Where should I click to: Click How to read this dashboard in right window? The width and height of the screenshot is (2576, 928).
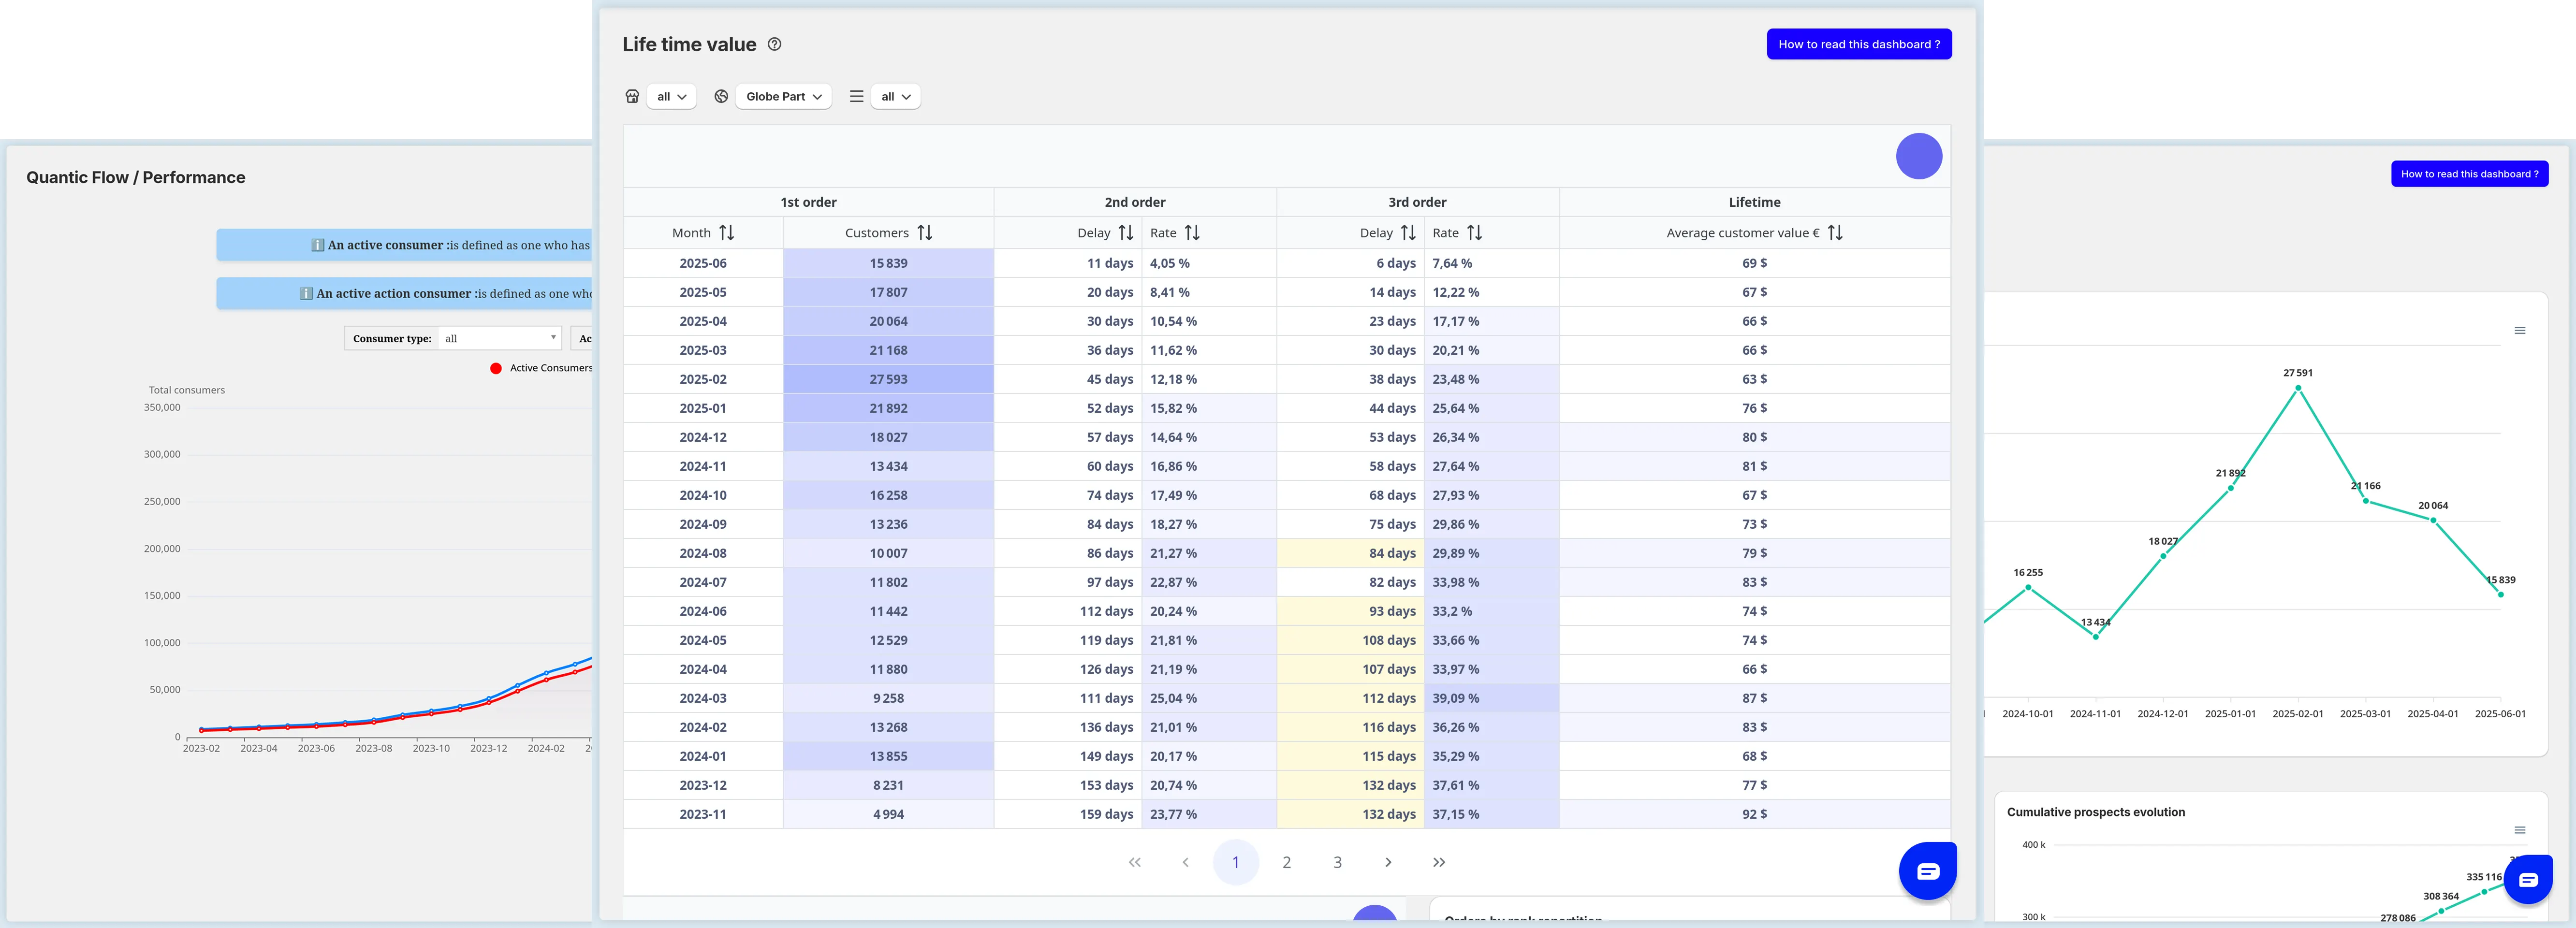point(2469,174)
